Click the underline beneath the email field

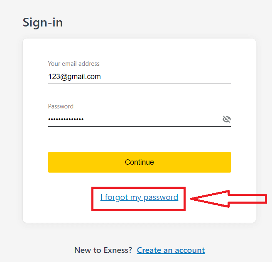(x=139, y=84)
